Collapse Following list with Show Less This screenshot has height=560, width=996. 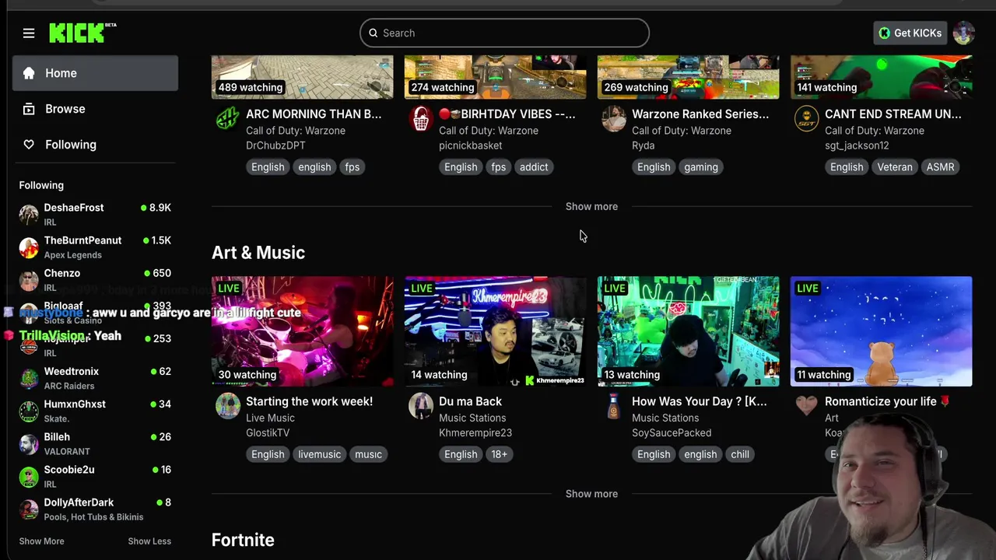(x=149, y=541)
